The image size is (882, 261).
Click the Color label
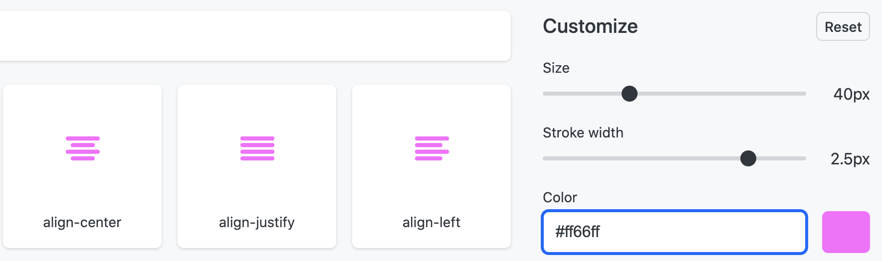[x=560, y=197]
